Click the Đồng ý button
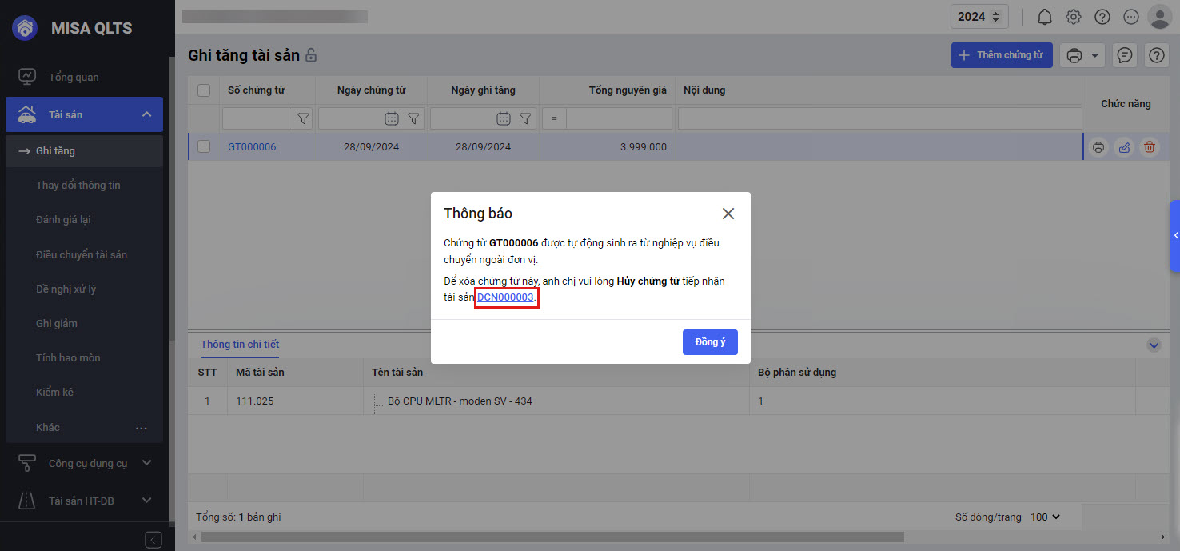The height and width of the screenshot is (551, 1180). [x=709, y=341]
